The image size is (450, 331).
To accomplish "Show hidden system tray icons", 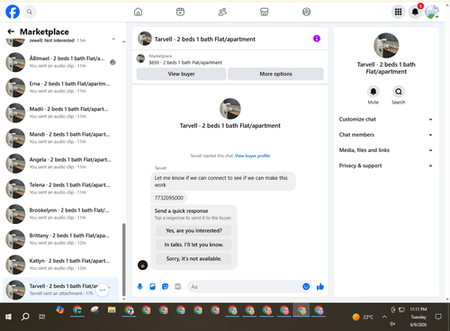I will coord(384,317).
